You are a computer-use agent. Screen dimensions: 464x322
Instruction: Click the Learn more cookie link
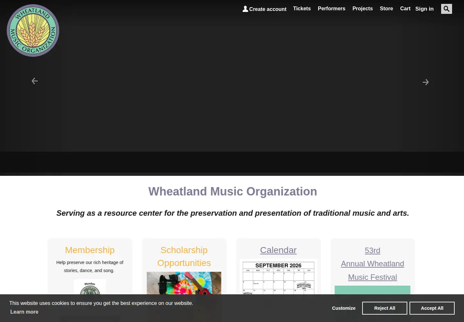[x=24, y=312]
